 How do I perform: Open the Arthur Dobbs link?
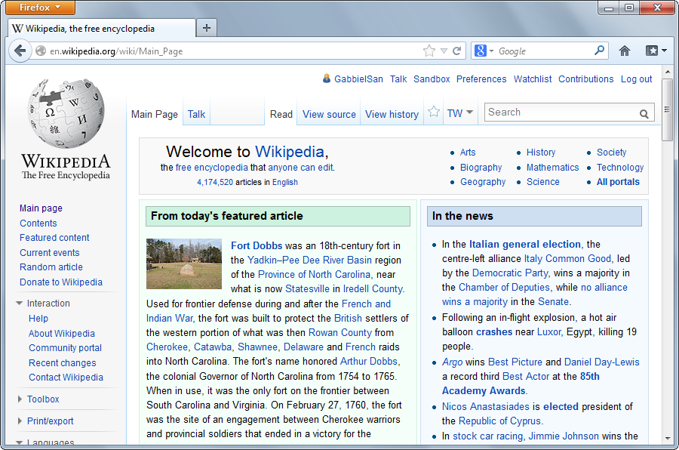pos(368,361)
